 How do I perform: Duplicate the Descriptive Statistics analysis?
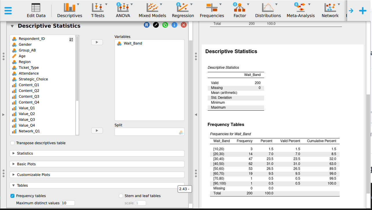click(x=165, y=25)
